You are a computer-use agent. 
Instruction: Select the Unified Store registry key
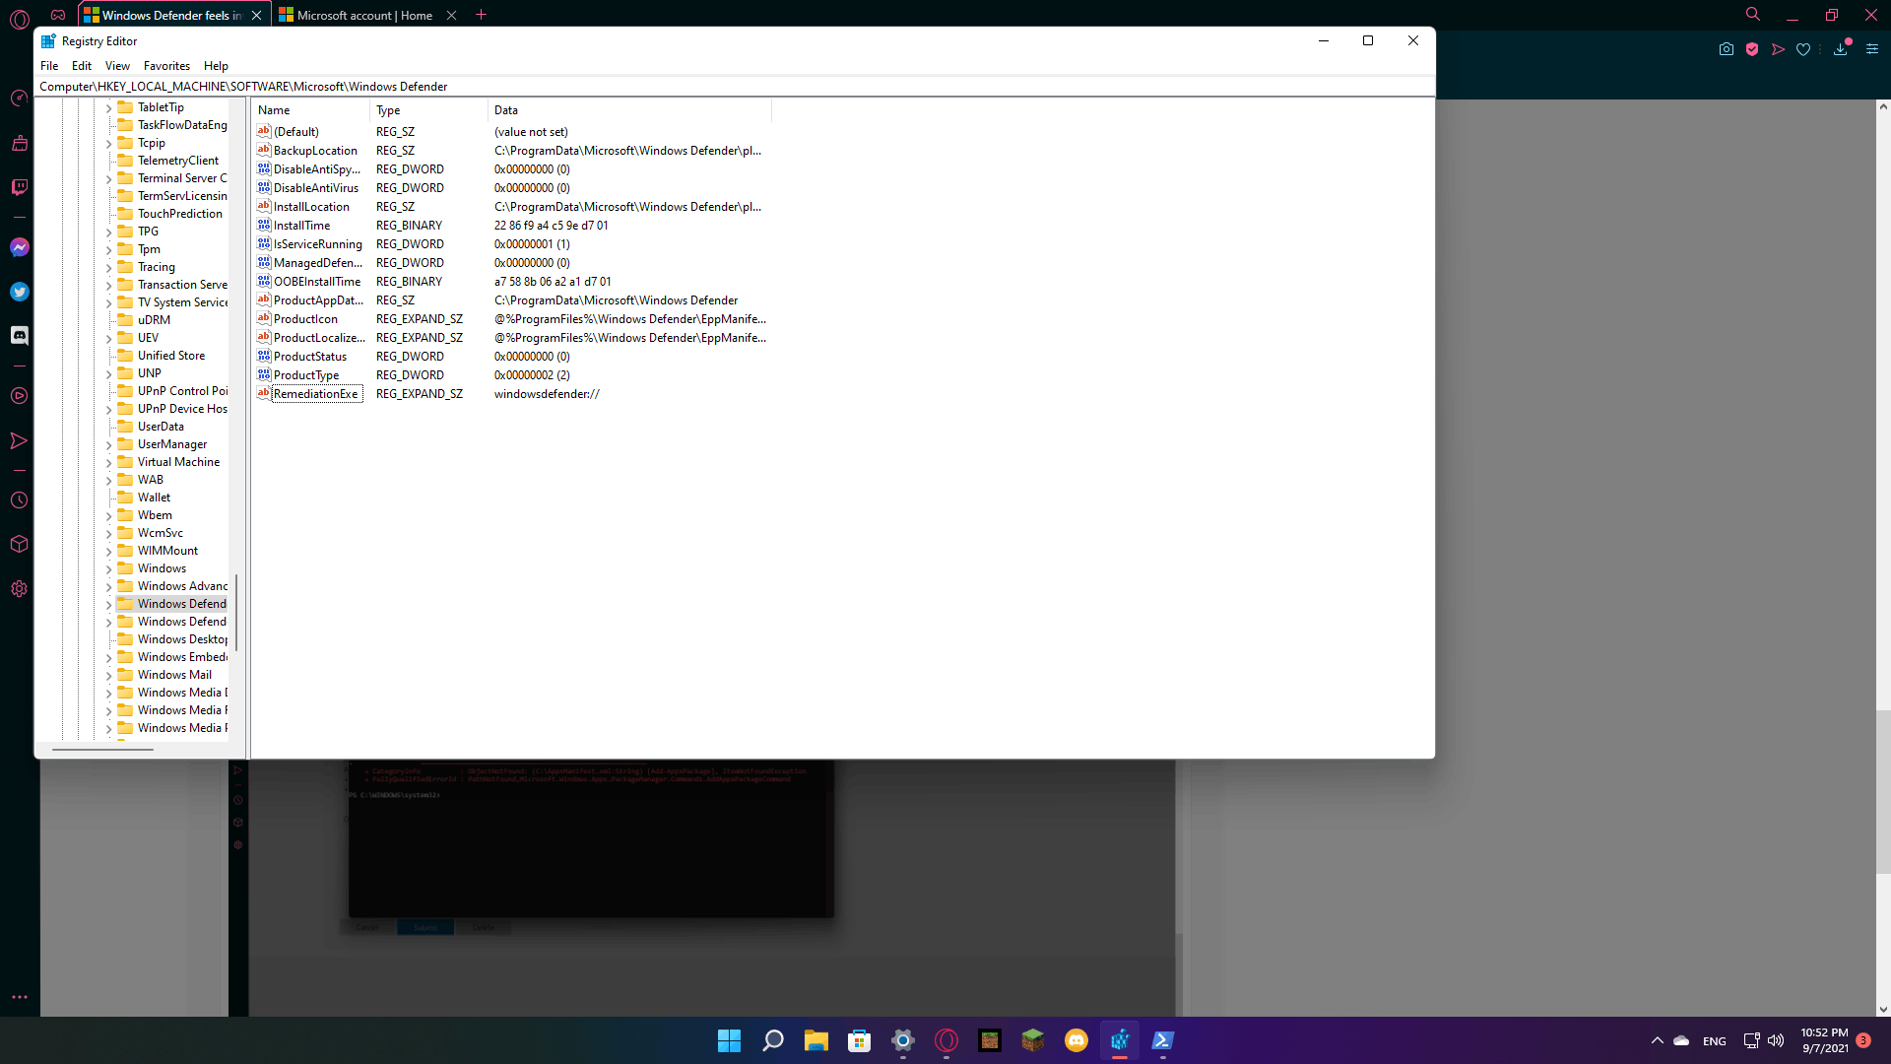pyautogui.click(x=171, y=356)
